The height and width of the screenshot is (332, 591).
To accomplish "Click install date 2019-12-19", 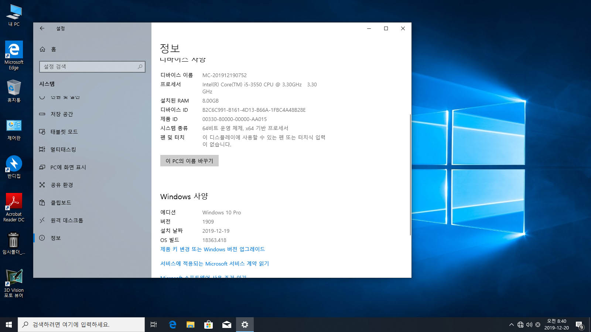I will tap(216, 231).
